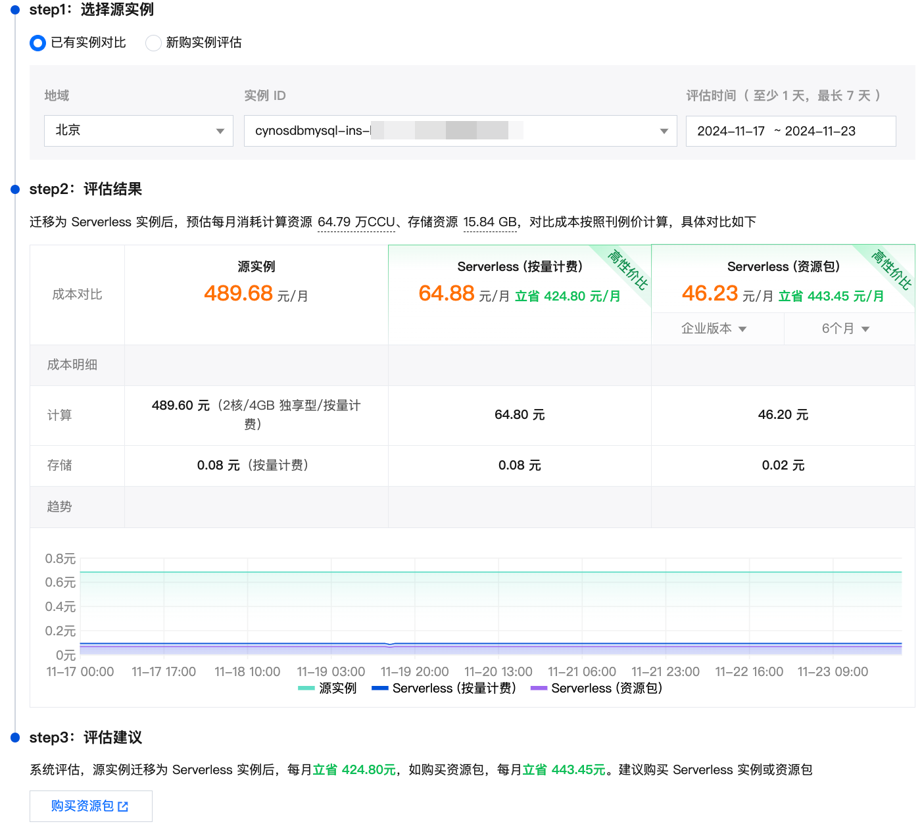Image resolution: width=922 pixels, height=826 pixels.
Task: Click the evaluation date range field
Action: click(790, 131)
